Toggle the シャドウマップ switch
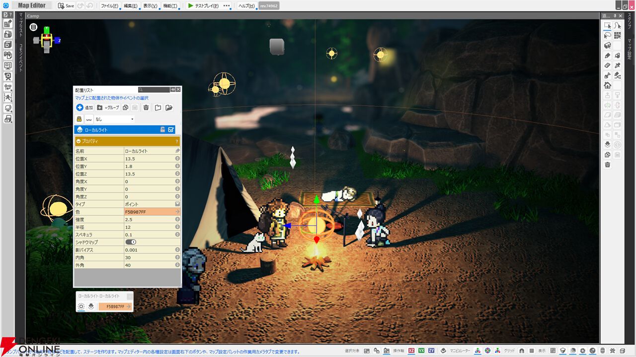Viewport: 636px width, 357px height. click(131, 242)
